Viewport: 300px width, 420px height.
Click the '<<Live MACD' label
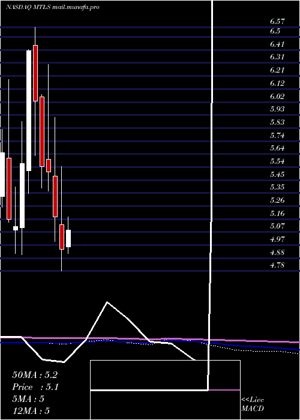(x=253, y=404)
